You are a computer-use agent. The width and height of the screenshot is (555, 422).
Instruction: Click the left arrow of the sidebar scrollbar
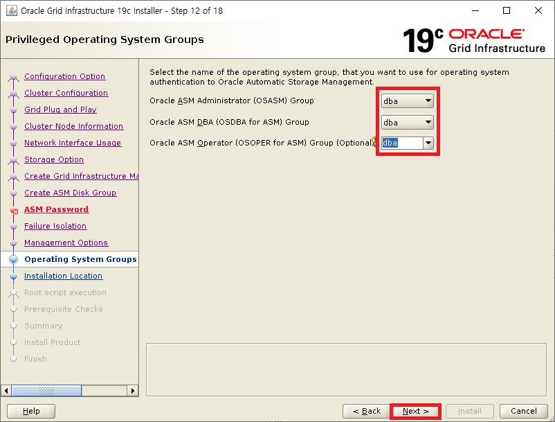coord(6,391)
